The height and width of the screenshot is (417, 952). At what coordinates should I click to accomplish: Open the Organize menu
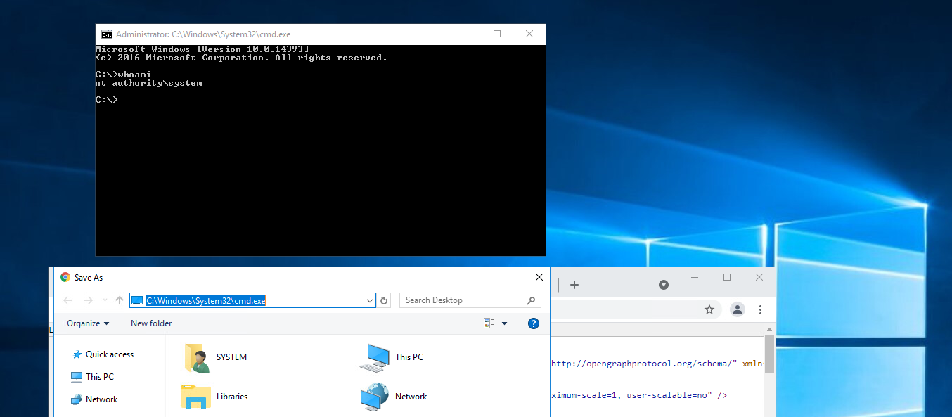(88, 323)
